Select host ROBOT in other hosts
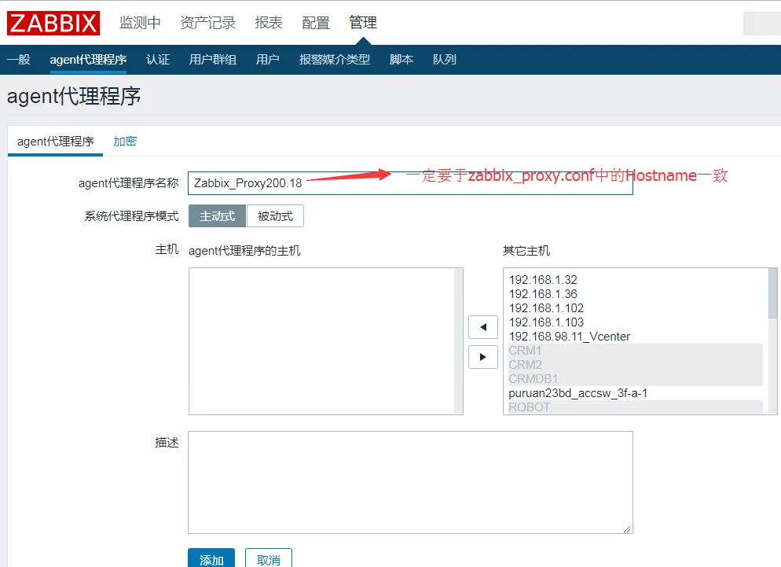This screenshot has height=567, width=781. 635,407
